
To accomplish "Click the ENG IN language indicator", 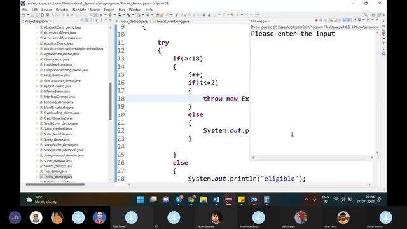I will pyautogui.click(x=325, y=199).
